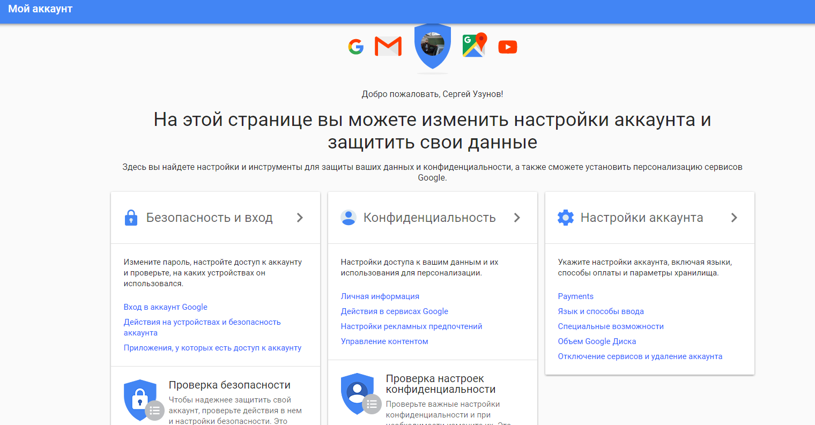Open Специальные возможности link
Image resolution: width=815 pixels, height=425 pixels.
(611, 326)
